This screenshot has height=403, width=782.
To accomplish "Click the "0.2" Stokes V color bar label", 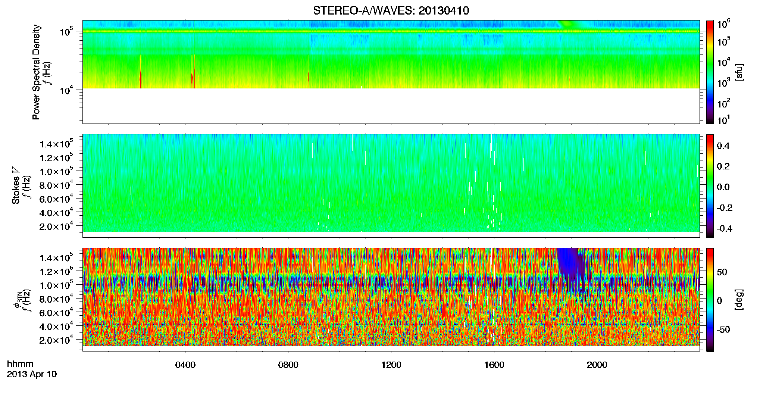I will coord(723,166).
